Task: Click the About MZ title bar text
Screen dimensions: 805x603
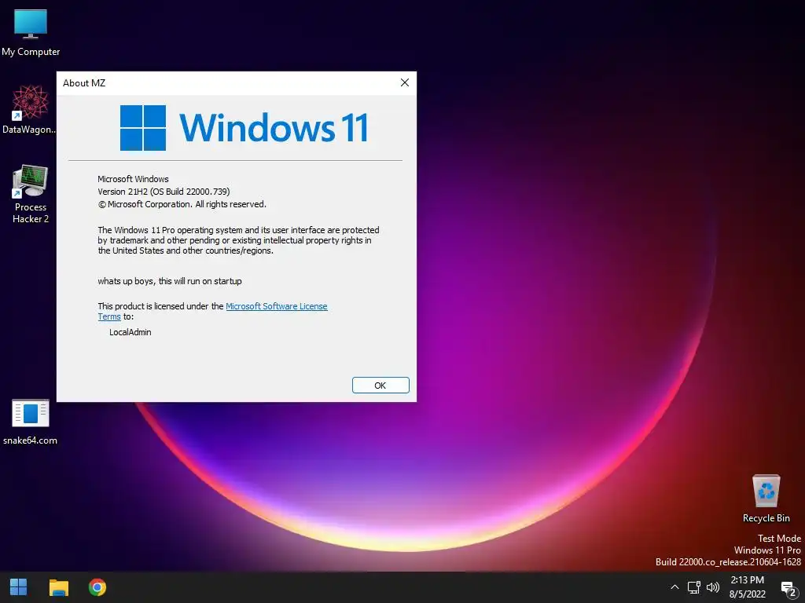Action: [84, 83]
